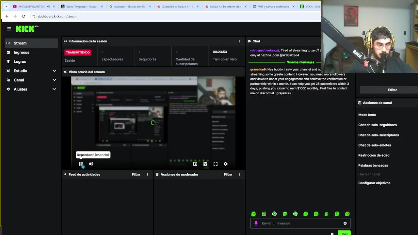Open the chat settings gear beside the Chat button

[x=332, y=234]
